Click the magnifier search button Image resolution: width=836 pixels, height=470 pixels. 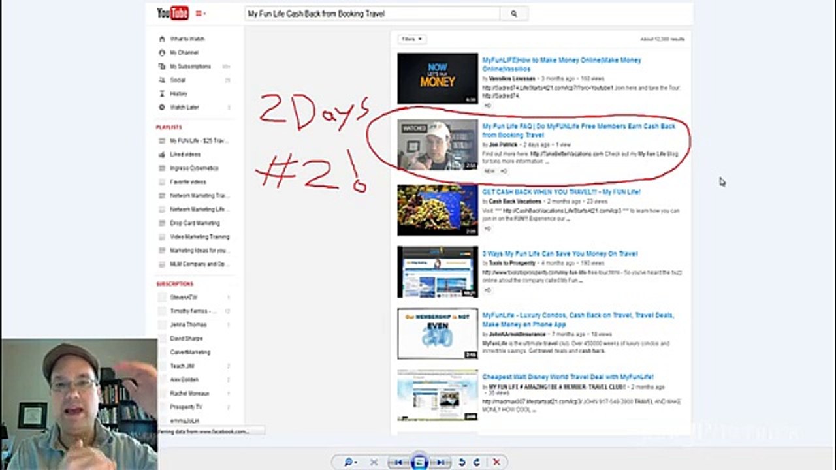click(x=514, y=14)
